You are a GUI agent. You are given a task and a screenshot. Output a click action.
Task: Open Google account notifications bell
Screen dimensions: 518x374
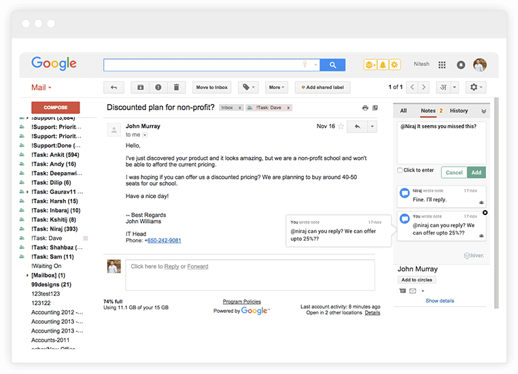(x=461, y=65)
